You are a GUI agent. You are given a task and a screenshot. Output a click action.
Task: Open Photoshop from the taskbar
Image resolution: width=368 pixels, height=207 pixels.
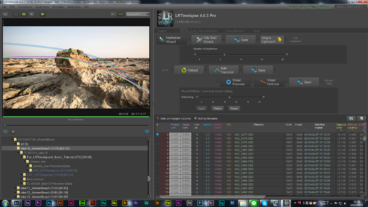tap(49, 203)
